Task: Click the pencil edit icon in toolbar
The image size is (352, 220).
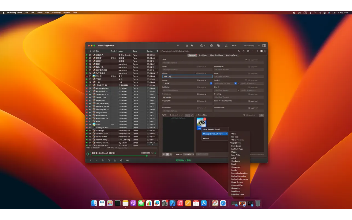Action: click(x=226, y=46)
